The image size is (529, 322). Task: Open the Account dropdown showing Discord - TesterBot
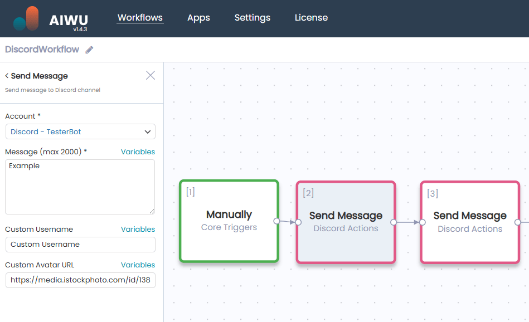(x=80, y=131)
